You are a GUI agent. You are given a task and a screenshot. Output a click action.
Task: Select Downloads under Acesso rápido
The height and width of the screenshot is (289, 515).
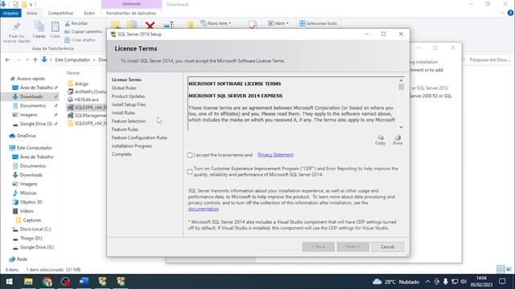tap(31, 96)
